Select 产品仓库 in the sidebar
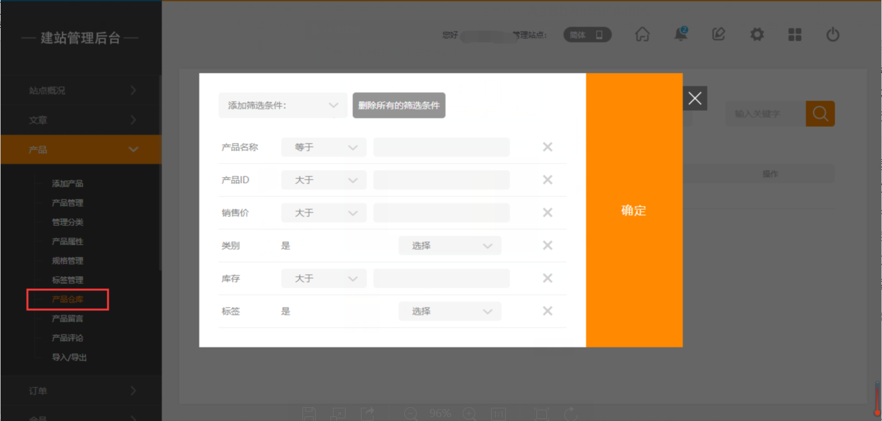 click(68, 299)
